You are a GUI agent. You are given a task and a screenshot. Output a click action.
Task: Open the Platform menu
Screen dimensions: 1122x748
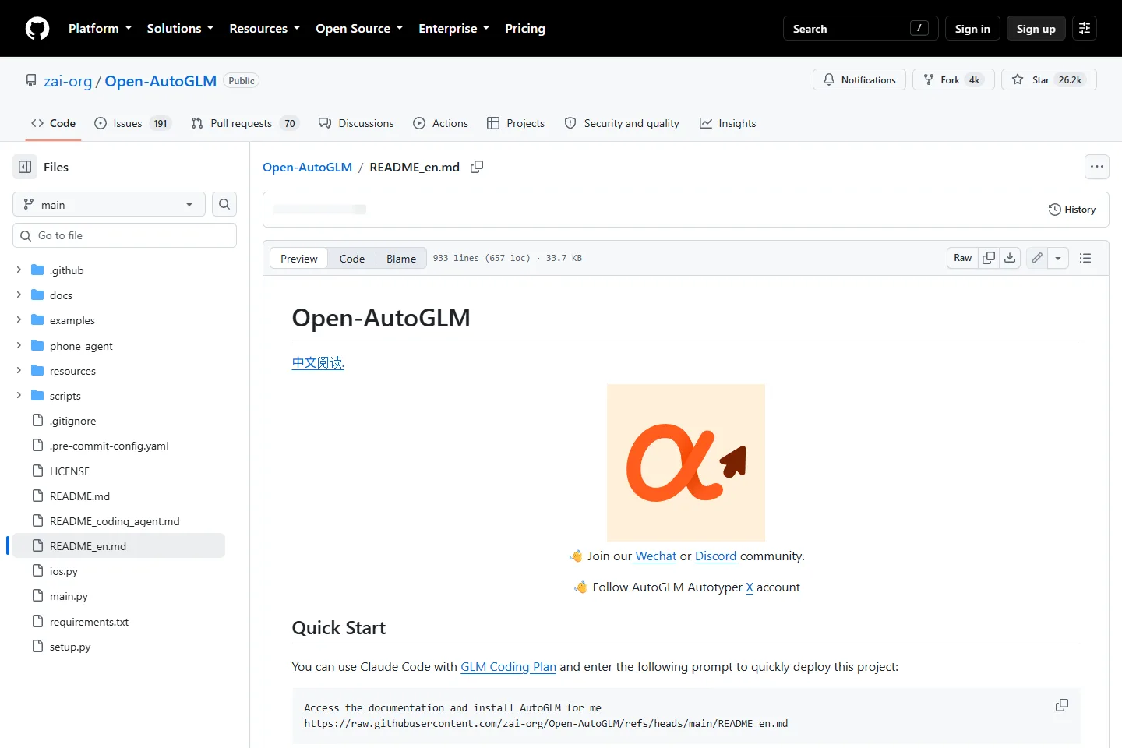(100, 28)
